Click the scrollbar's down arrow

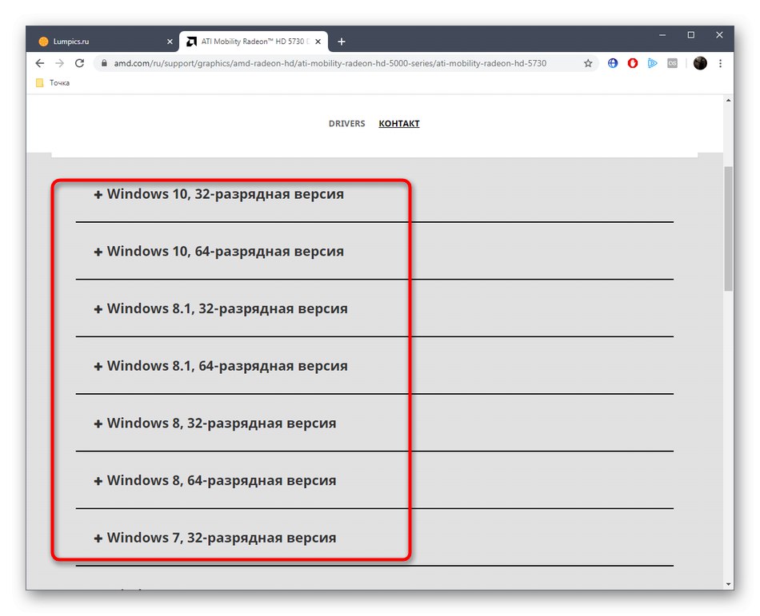pos(729,584)
